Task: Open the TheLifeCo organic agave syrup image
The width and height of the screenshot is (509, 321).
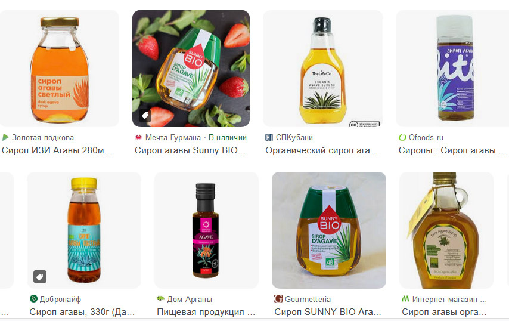Action: 322,69
